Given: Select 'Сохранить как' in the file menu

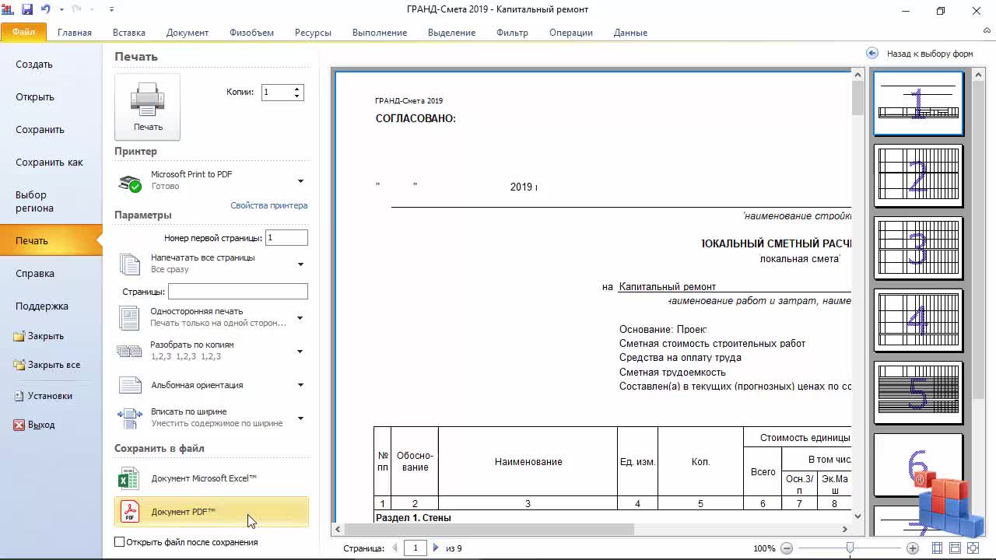Looking at the screenshot, I should (51, 163).
